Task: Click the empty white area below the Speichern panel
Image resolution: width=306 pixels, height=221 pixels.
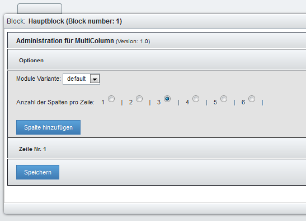Action: pyautogui.click(x=155, y=194)
